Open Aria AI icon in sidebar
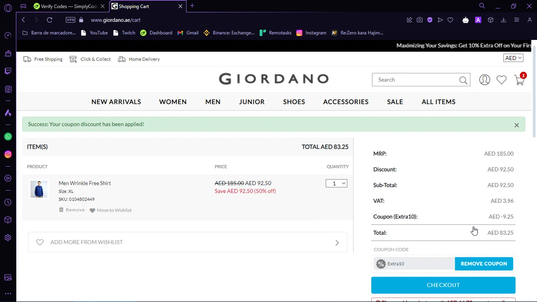Viewport: 537px width, 302px height. 8,113
